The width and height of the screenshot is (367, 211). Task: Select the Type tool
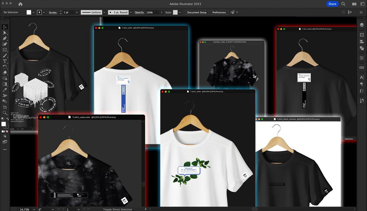tap(5, 61)
